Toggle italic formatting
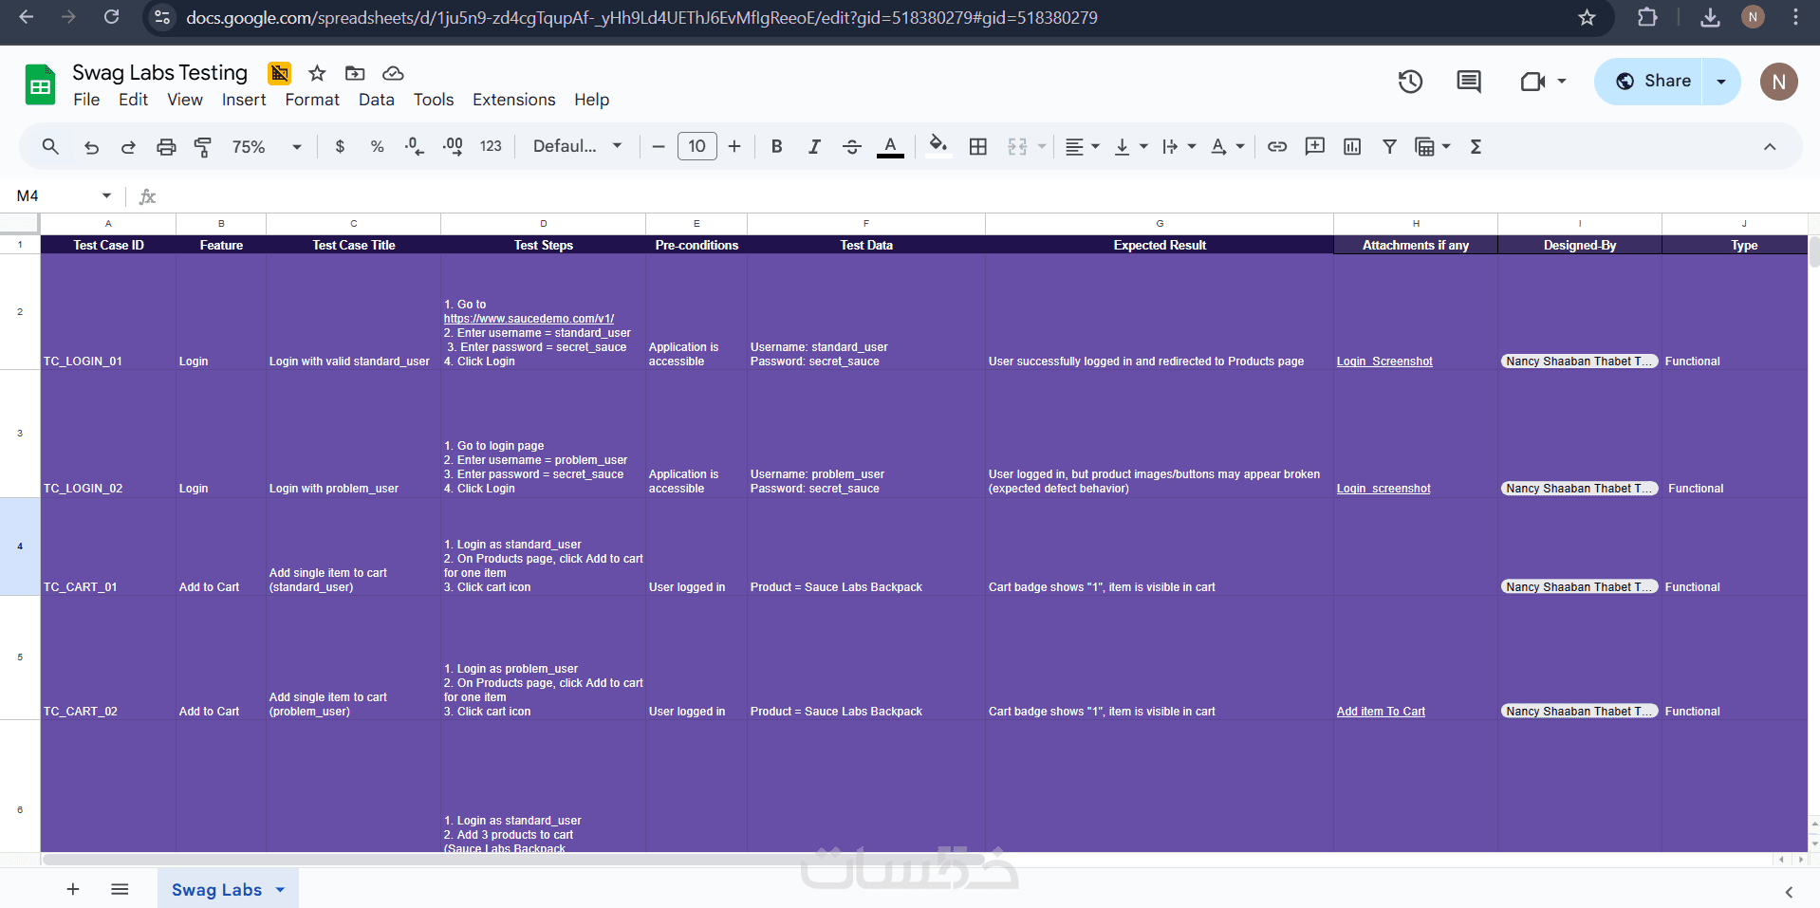The width and height of the screenshot is (1820, 908). pos(814,146)
